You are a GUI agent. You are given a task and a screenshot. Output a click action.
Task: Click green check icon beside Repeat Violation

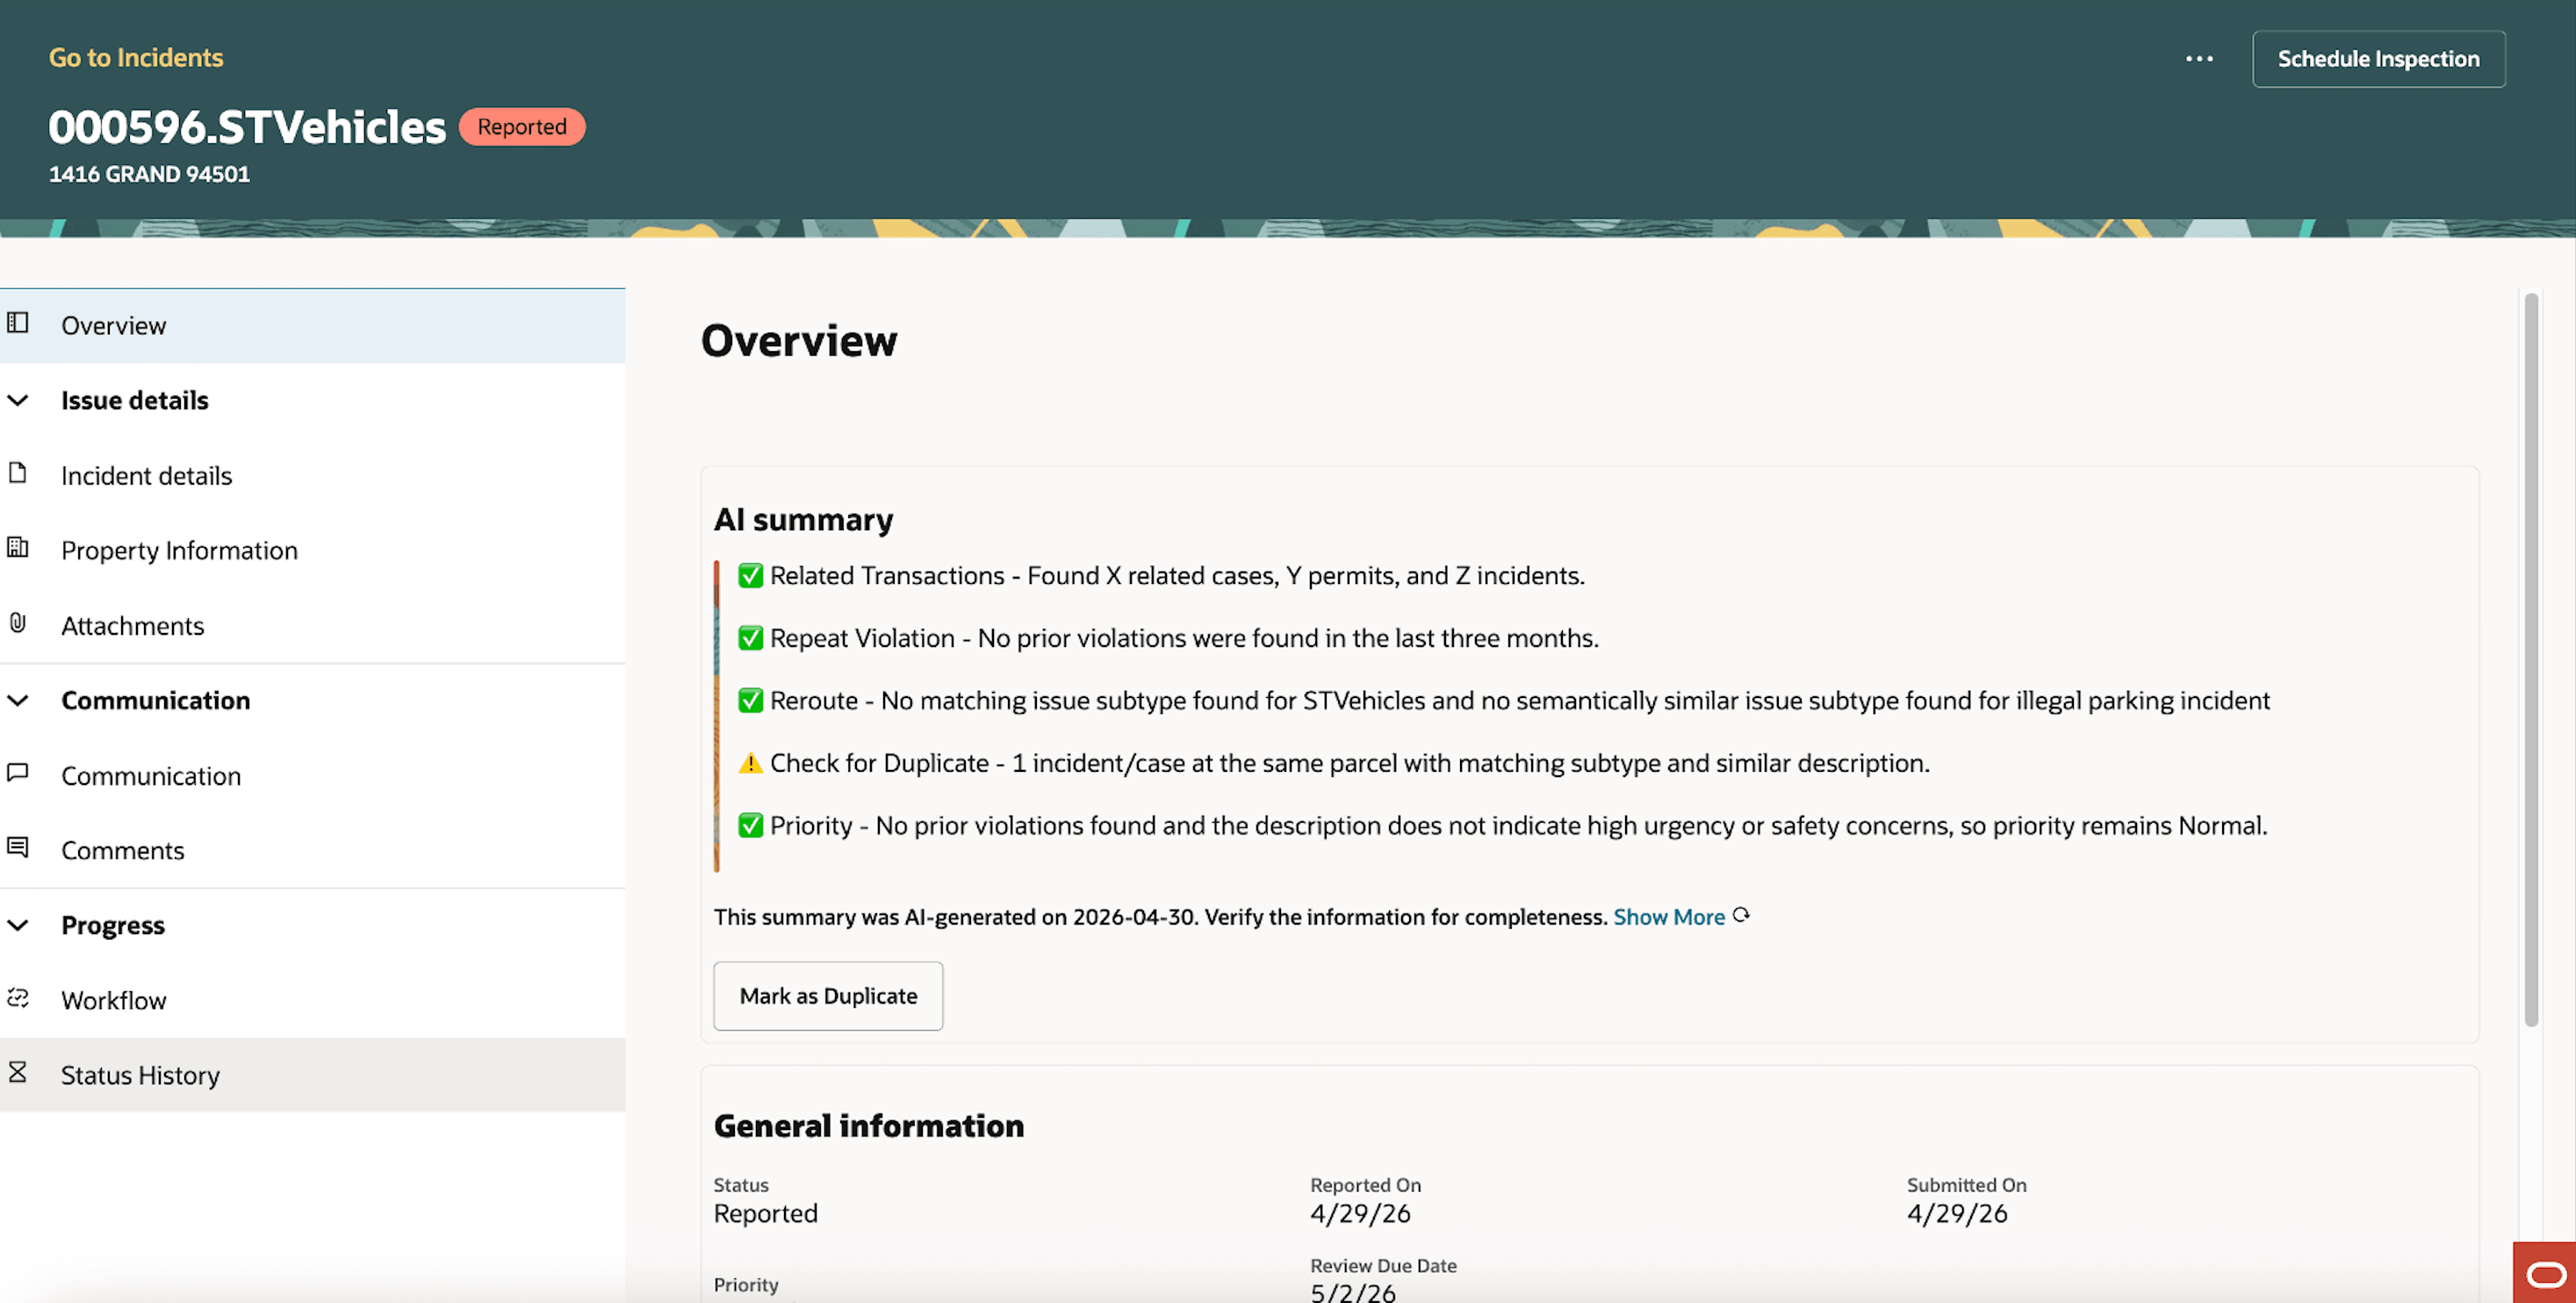pyautogui.click(x=750, y=638)
